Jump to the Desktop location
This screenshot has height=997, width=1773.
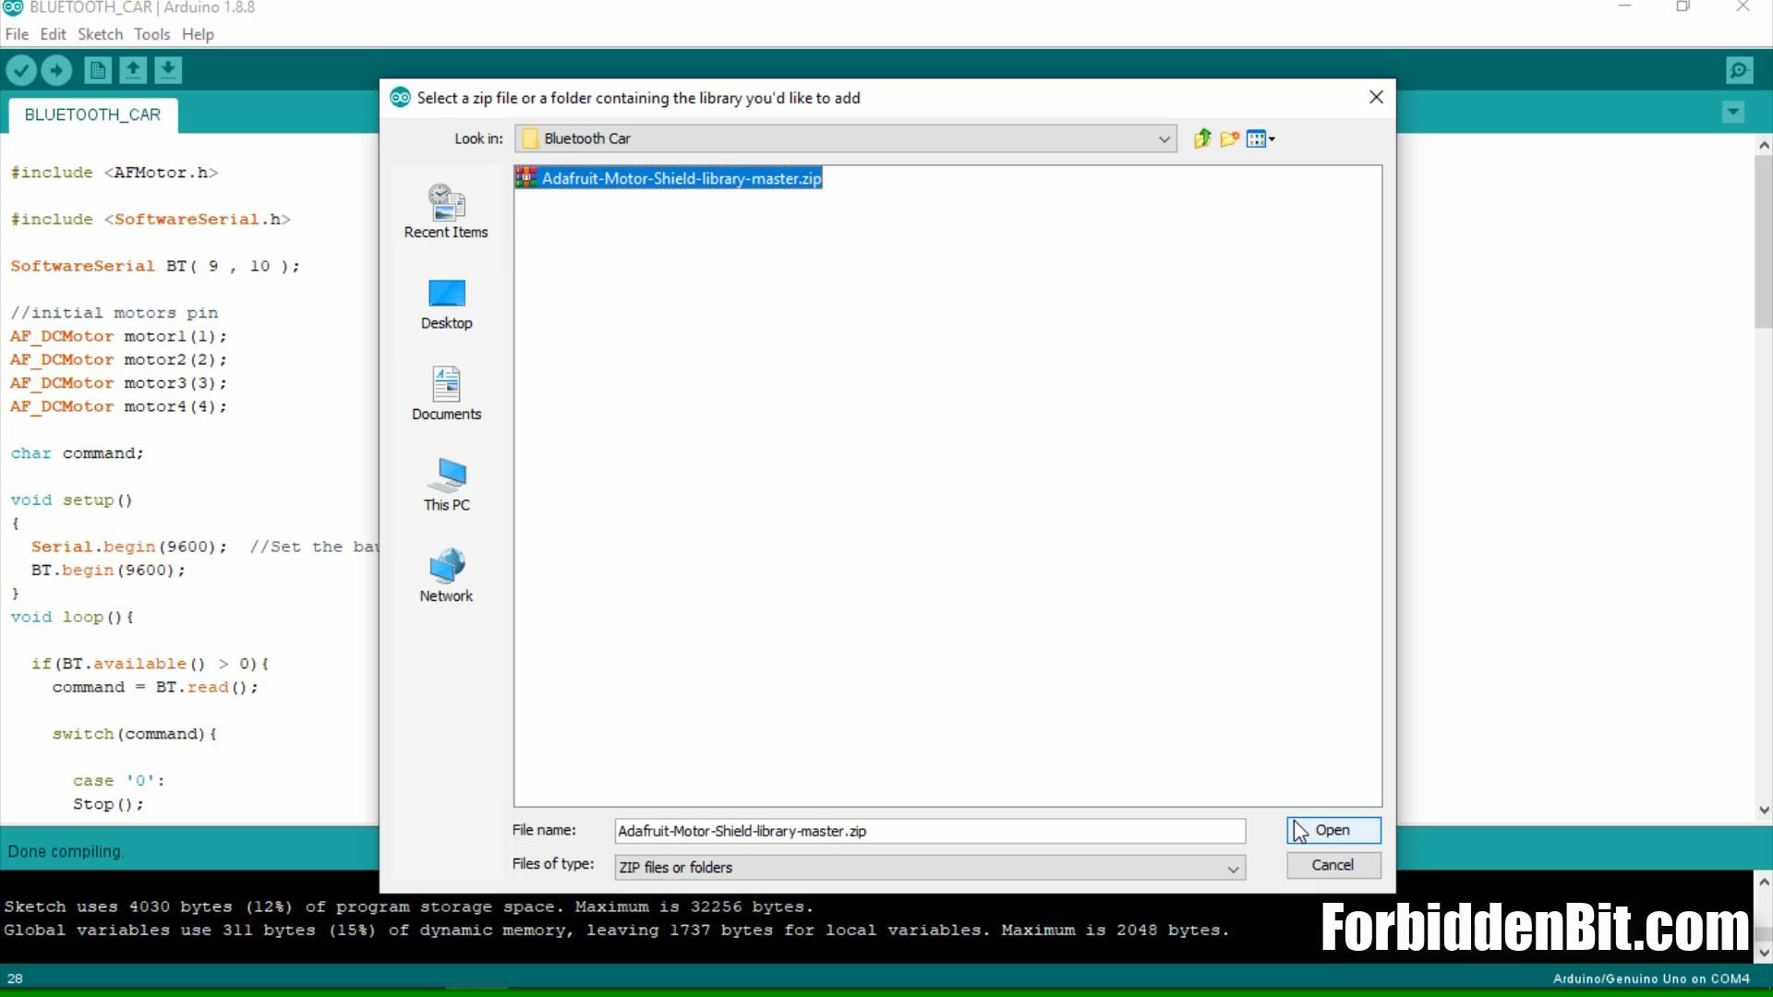[446, 304]
